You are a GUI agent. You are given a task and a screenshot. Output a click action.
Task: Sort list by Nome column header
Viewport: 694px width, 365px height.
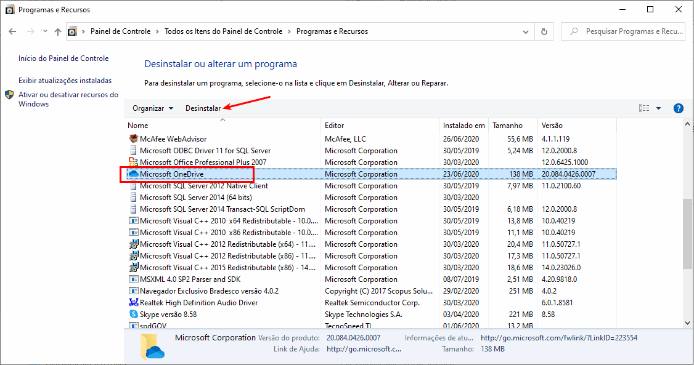222,126
